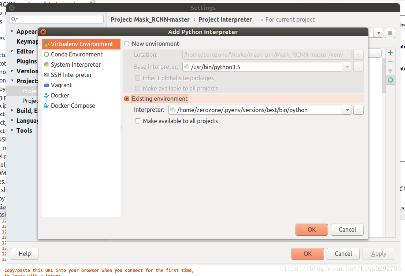
Task: Toggle Inherit global site-packages checkbox
Action: point(138,78)
